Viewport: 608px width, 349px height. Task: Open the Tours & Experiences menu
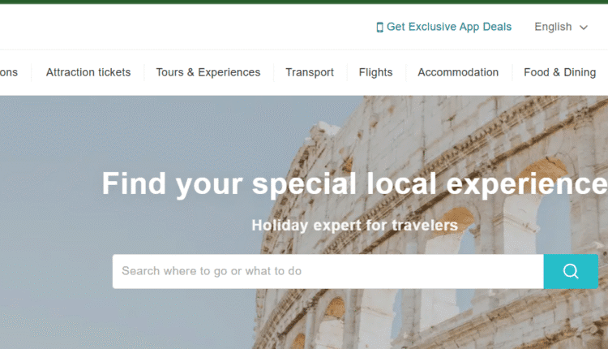point(208,72)
